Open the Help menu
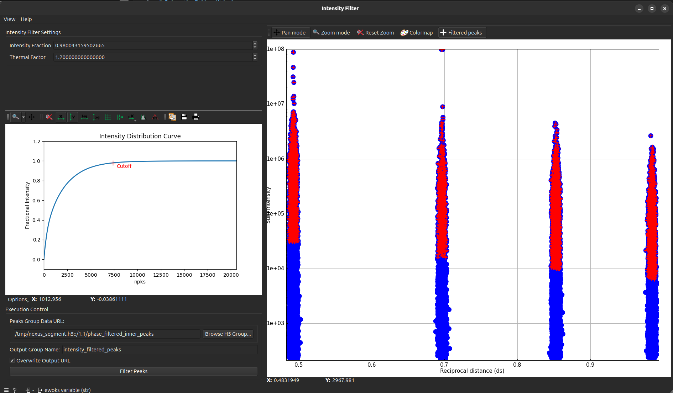Image resolution: width=673 pixels, height=393 pixels. pos(26,19)
